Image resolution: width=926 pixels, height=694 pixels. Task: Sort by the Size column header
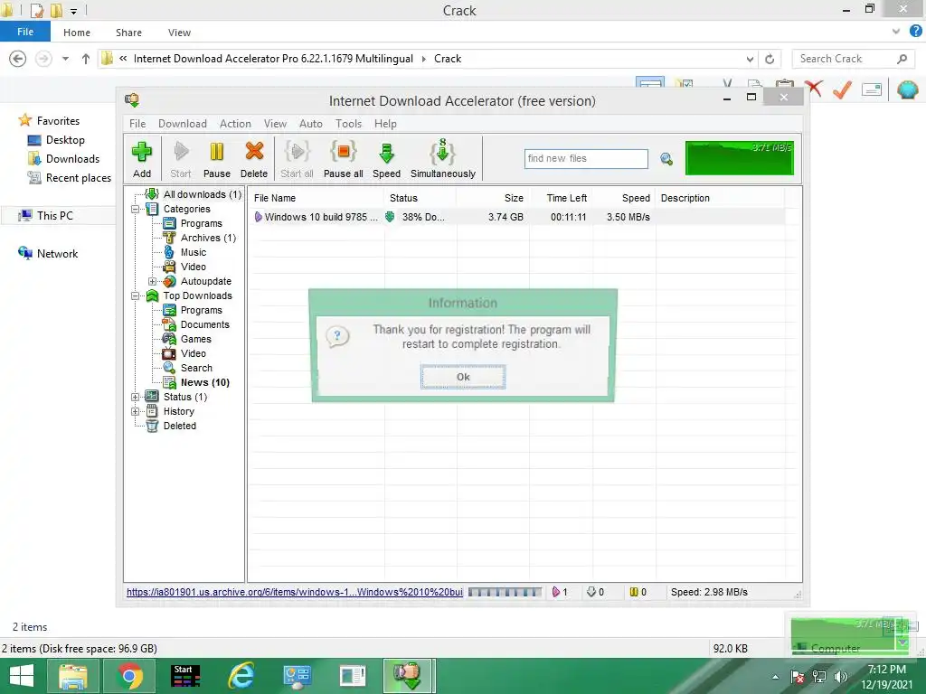pyautogui.click(x=493, y=198)
